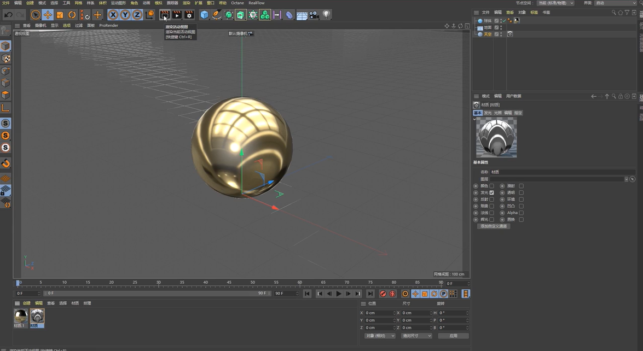
Task: Enable the 透明 channel checkbox
Action: click(521, 192)
